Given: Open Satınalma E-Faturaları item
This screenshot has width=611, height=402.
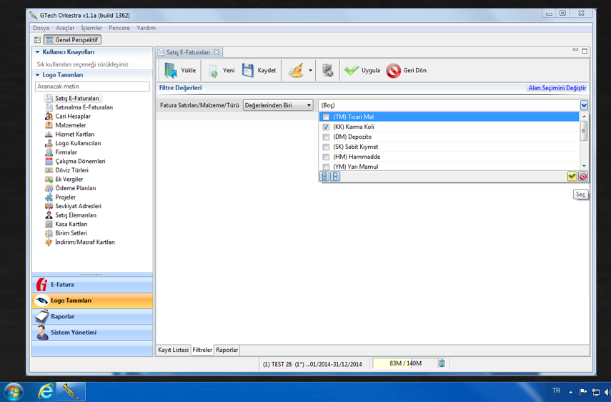Looking at the screenshot, I should (x=84, y=107).
